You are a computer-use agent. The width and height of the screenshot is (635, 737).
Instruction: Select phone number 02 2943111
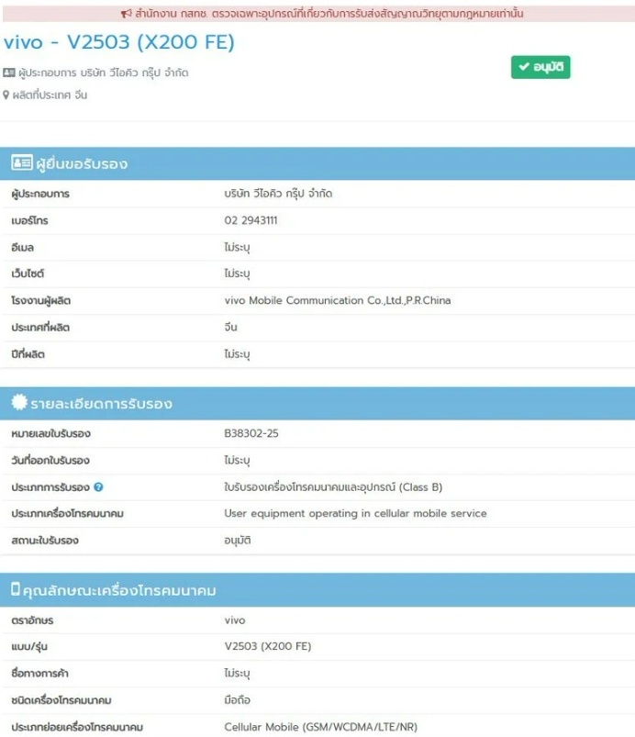point(251,220)
